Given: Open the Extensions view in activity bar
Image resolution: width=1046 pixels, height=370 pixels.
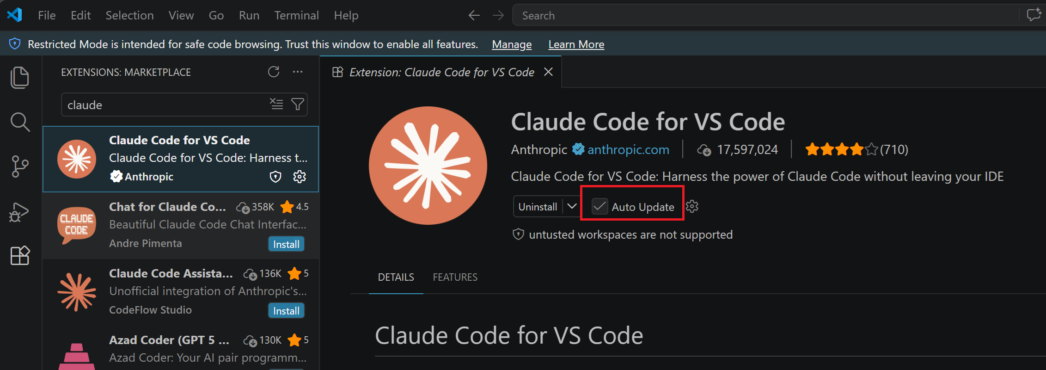Looking at the screenshot, I should [x=20, y=255].
